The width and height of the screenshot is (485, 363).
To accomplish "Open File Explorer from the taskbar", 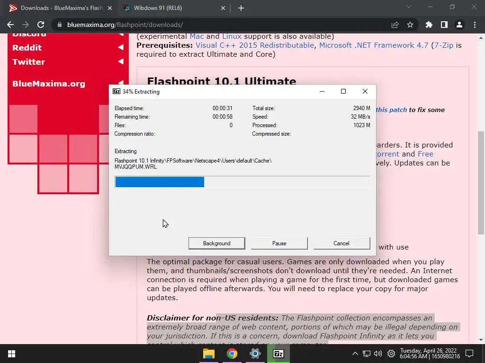I will (x=209, y=354).
